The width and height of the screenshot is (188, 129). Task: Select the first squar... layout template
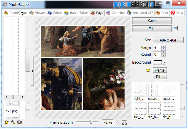[155, 92]
